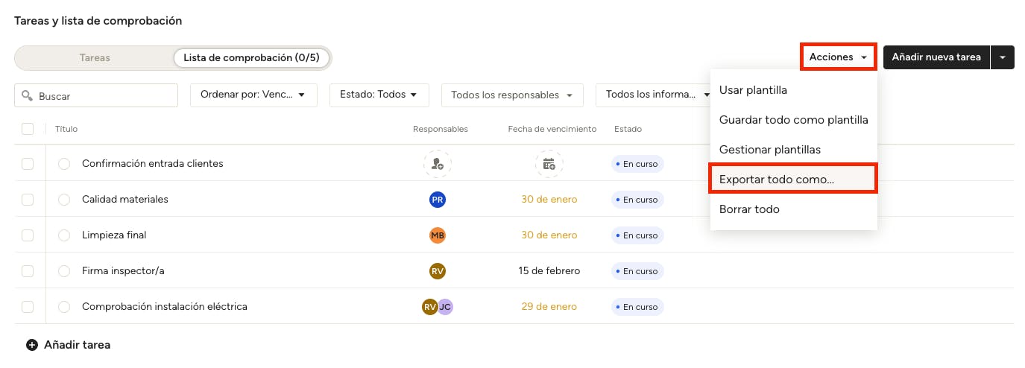Click the En curso status of Firma inspector/a
This screenshot has width=1025, height=368.
[x=637, y=271]
